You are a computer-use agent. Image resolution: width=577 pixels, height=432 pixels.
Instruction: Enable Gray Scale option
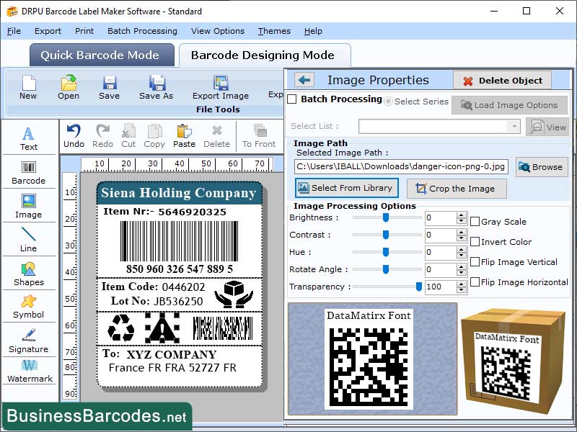475,222
